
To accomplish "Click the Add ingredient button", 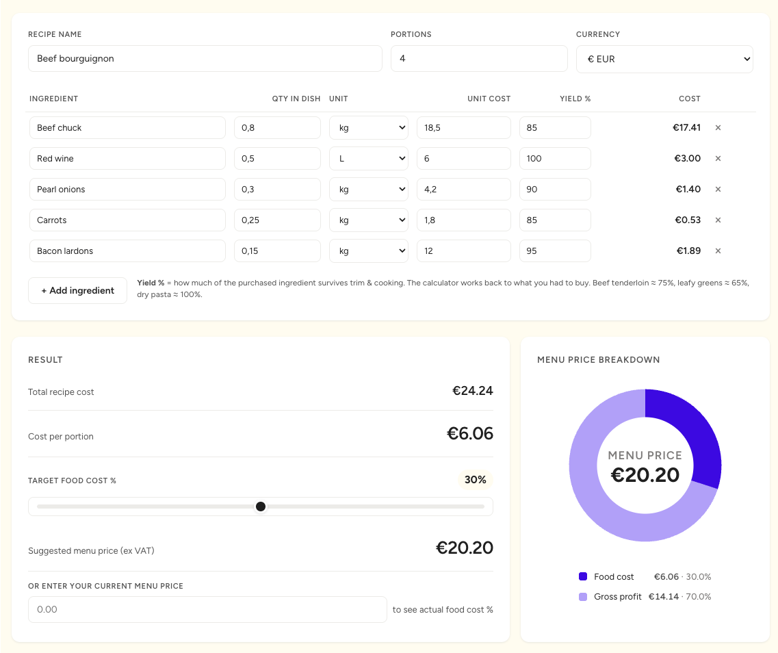I will click(77, 290).
